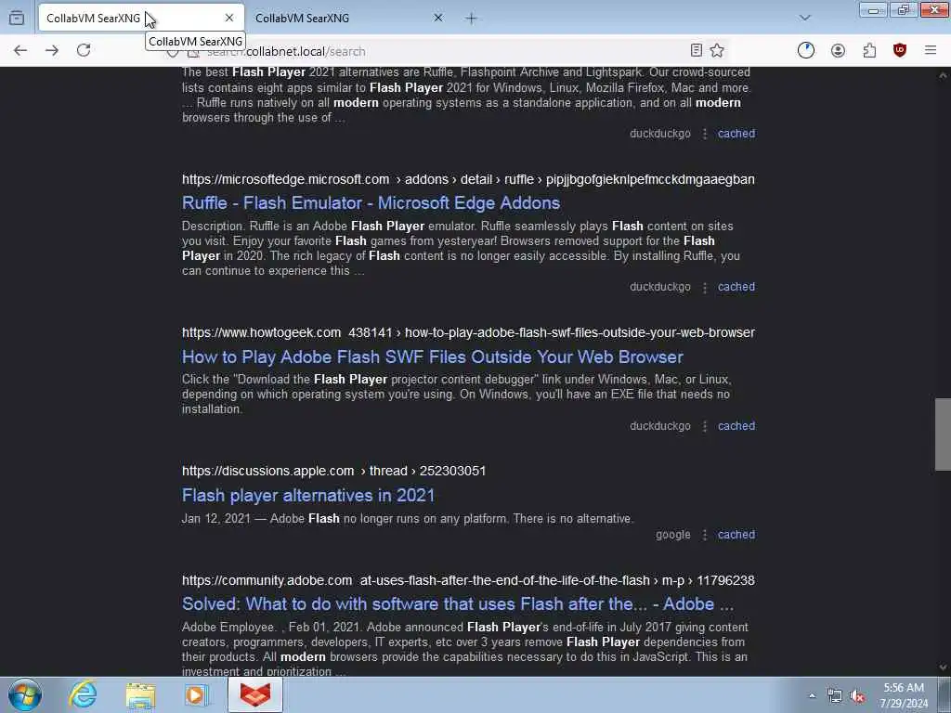Open the Solved Adobe community result link

tap(458, 603)
